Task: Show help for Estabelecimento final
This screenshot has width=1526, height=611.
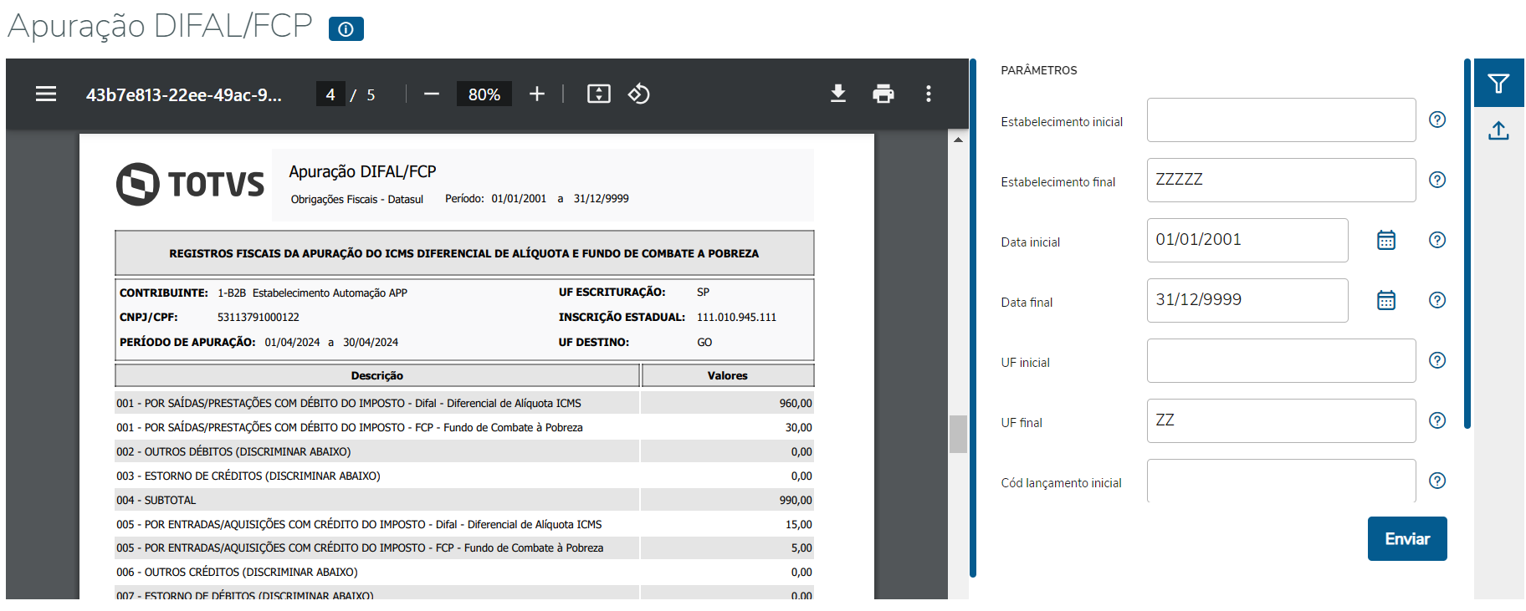Action: click(x=1437, y=180)
